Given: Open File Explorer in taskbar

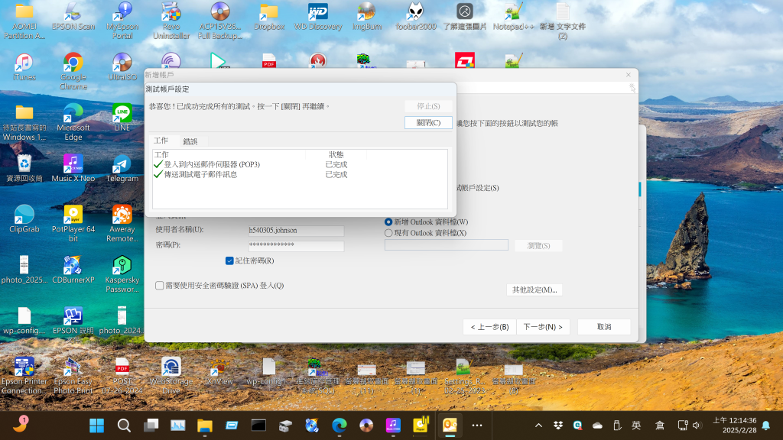Looking at the screenshot, I should pos(204,425).
